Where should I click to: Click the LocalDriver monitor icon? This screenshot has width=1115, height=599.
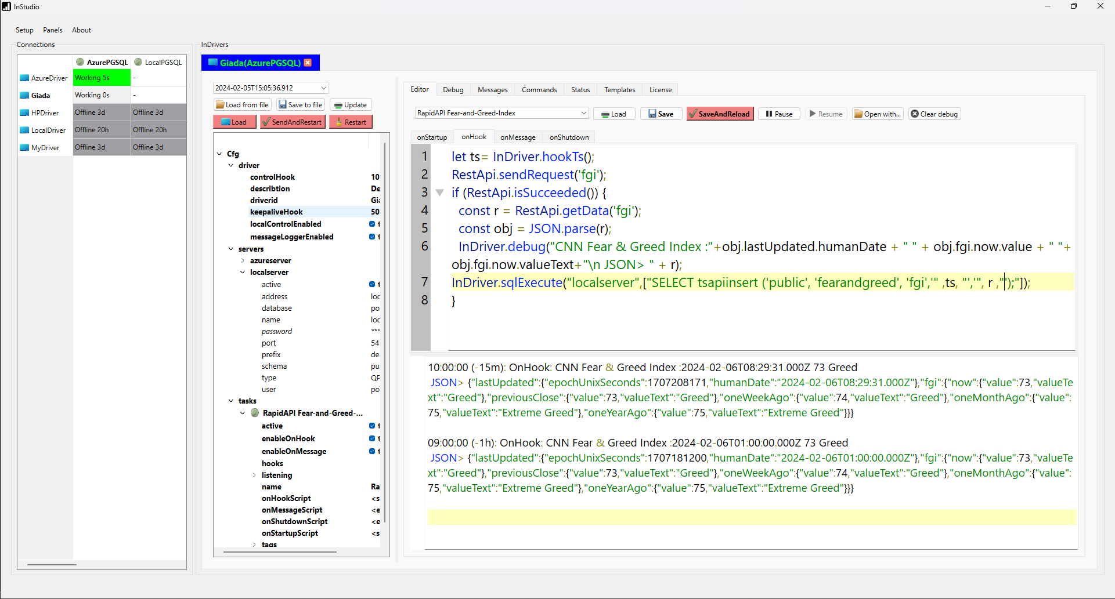click(x=24, y=130)
